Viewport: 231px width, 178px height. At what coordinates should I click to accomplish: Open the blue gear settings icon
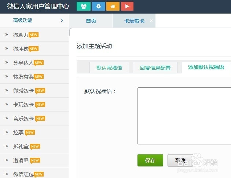point(98,6)
